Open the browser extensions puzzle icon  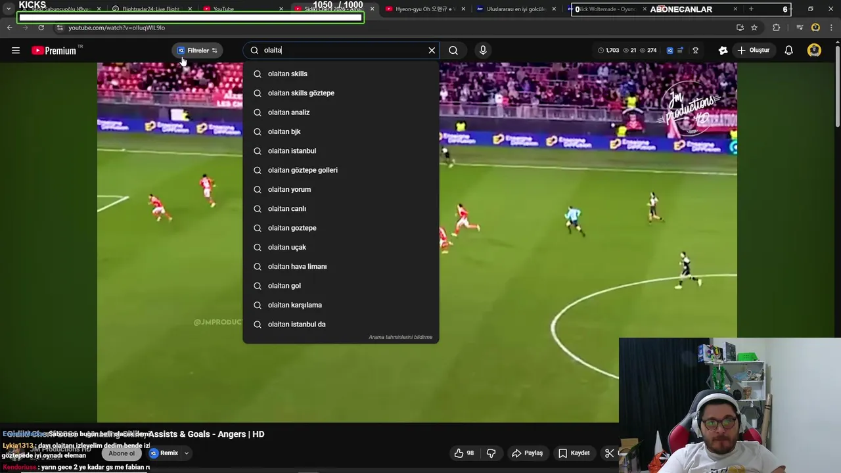[x=777, y=28]
